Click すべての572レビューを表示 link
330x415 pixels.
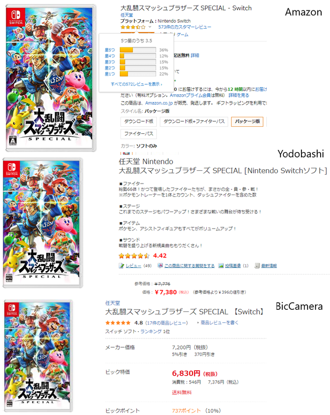point(136,84)
